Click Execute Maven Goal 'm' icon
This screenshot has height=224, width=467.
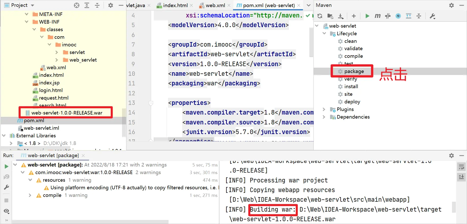point(377,16)
